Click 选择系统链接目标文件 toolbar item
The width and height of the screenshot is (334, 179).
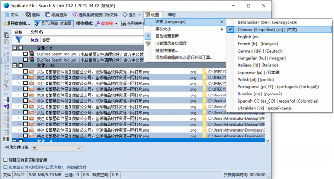[95, 15]
